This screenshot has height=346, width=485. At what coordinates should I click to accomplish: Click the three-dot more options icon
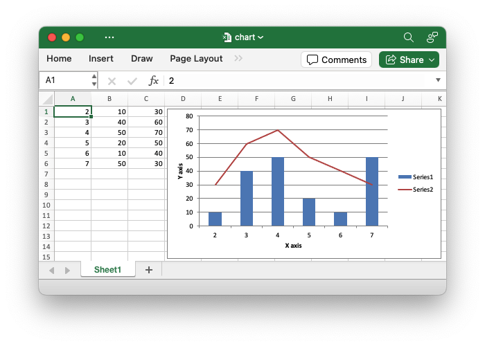tap(109, 37)
